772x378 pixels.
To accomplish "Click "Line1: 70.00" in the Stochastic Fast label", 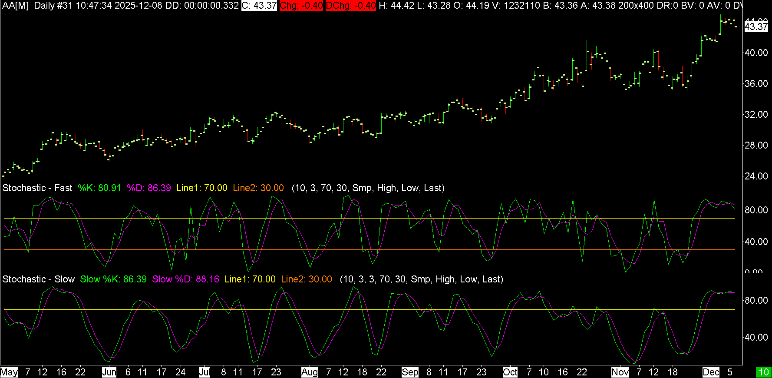I will tap(202, 188).
